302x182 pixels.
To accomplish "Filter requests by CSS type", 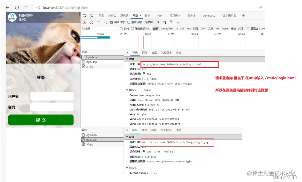I will [182, 29].
